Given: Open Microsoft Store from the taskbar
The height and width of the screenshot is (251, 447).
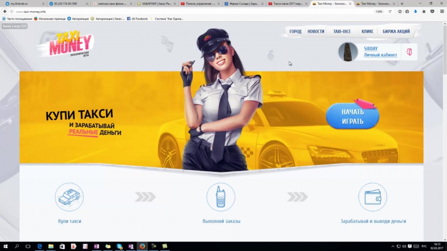Looking at the screenshot, I should coord(62,247).
